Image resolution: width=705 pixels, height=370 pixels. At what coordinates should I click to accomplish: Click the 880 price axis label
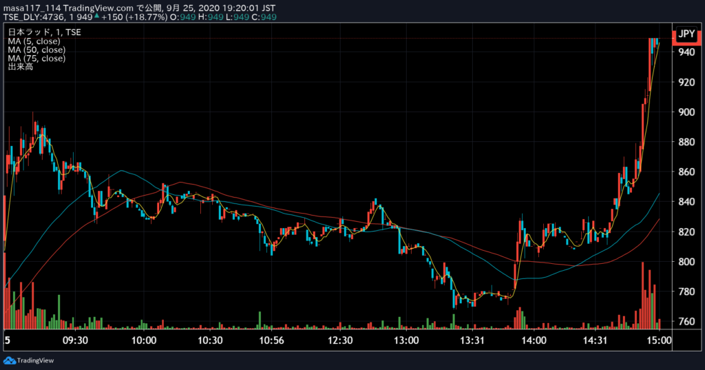tap(686, 142)
